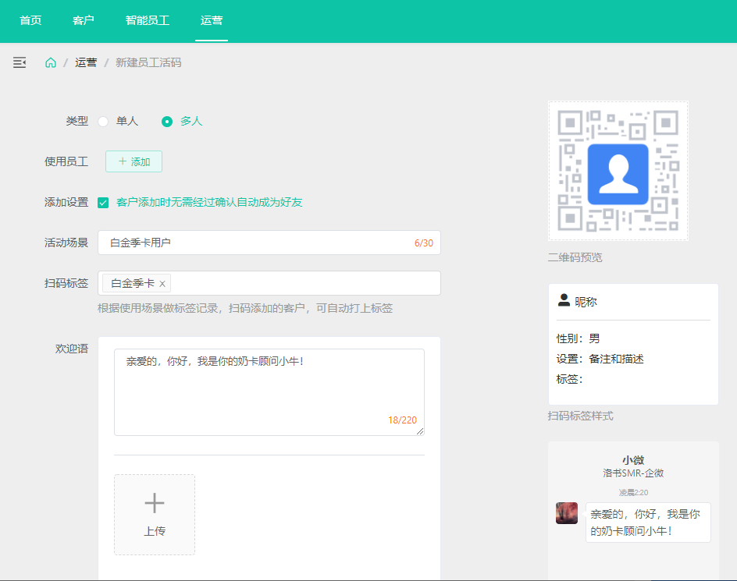Click the 设置：备注和描述 line

point(600,359)
